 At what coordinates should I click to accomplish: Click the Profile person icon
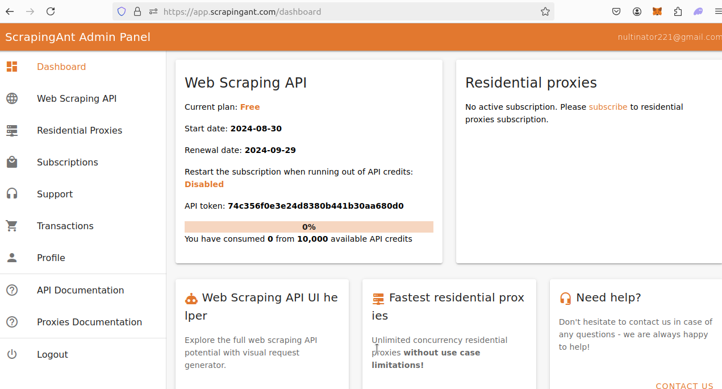(x=12, y=258)
